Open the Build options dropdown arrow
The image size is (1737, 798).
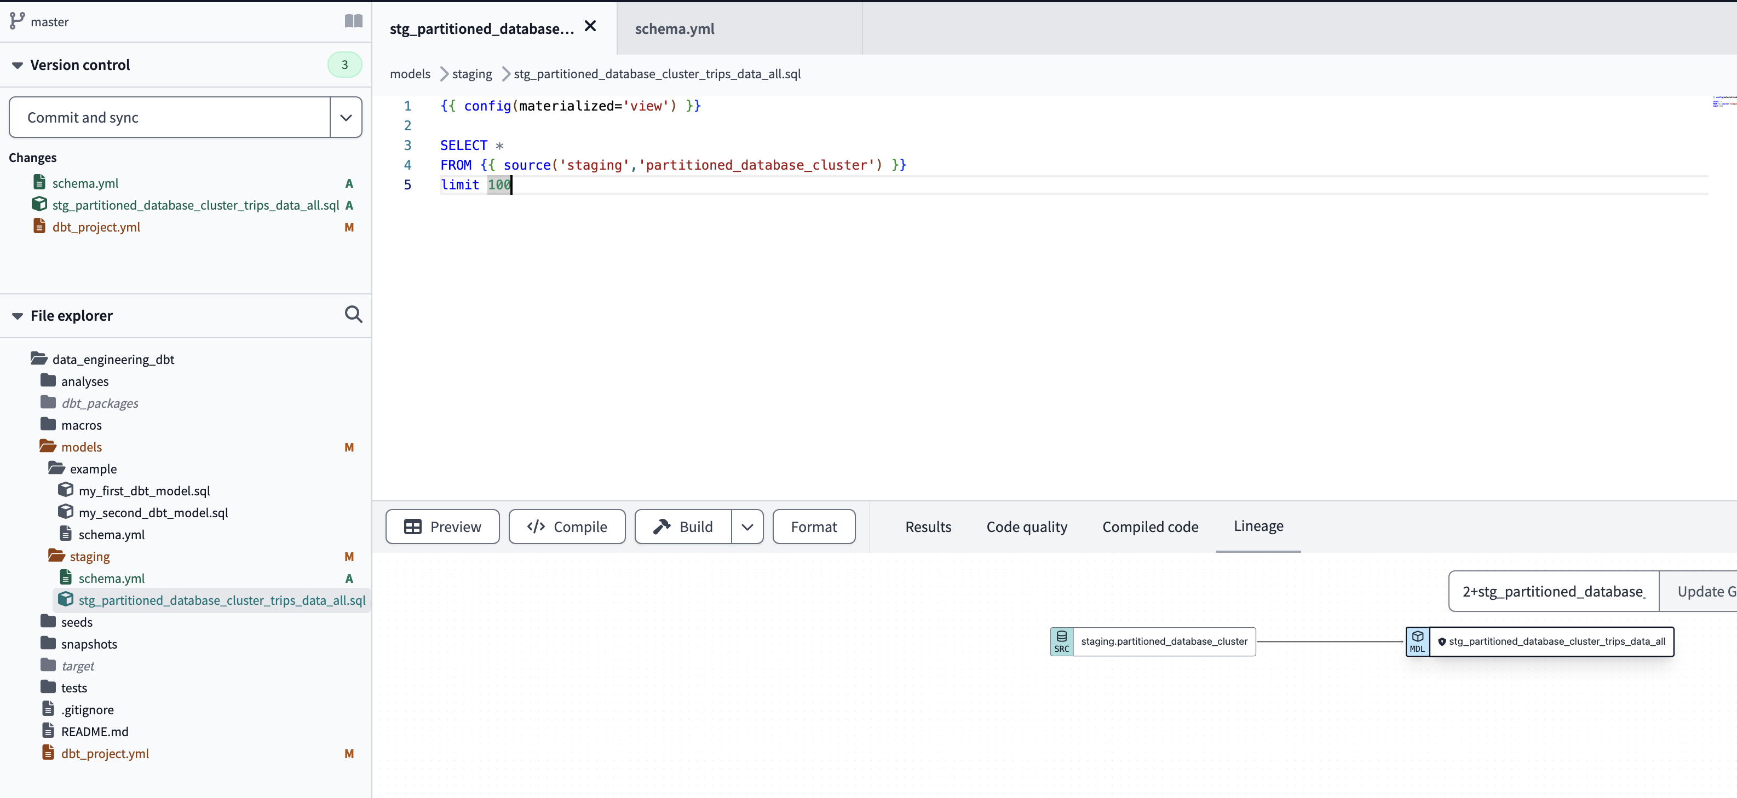747,527
